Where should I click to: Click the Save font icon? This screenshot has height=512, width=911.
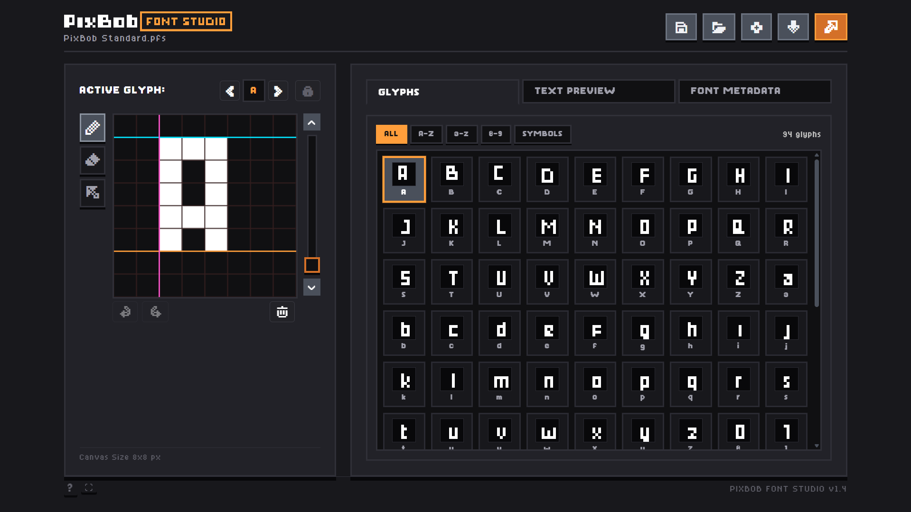pyautogui.click(x=681, y=27)
